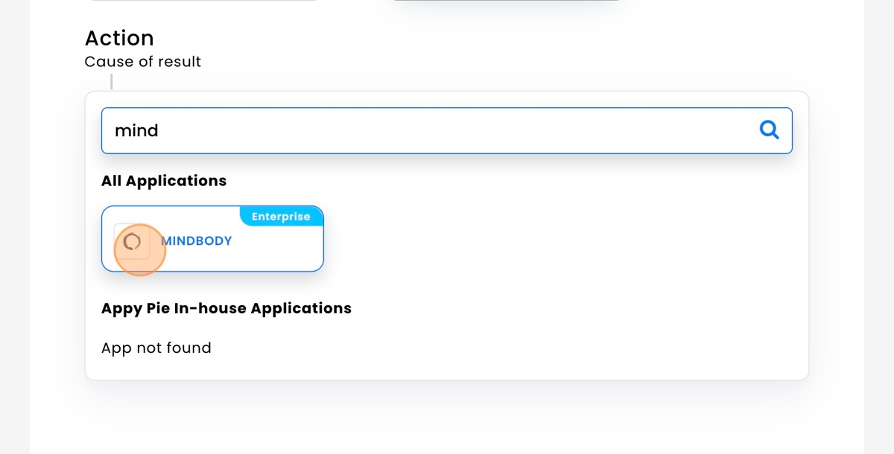Image resolution: width=894 pixels, height=454 pixels.
Task: Click the "Cause of result" subtitle
Action: 143,62
